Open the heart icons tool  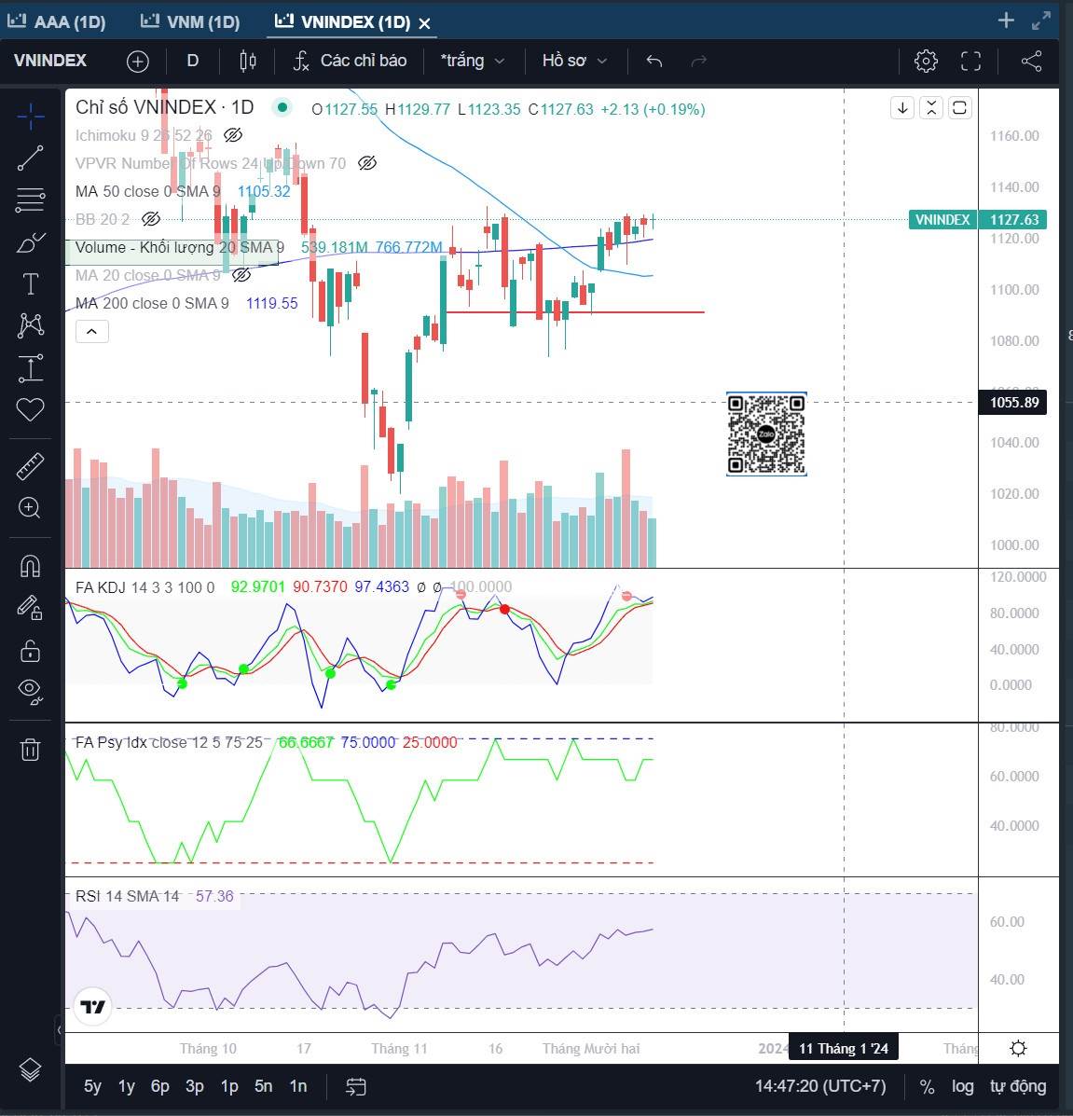[x=30, y=410]
